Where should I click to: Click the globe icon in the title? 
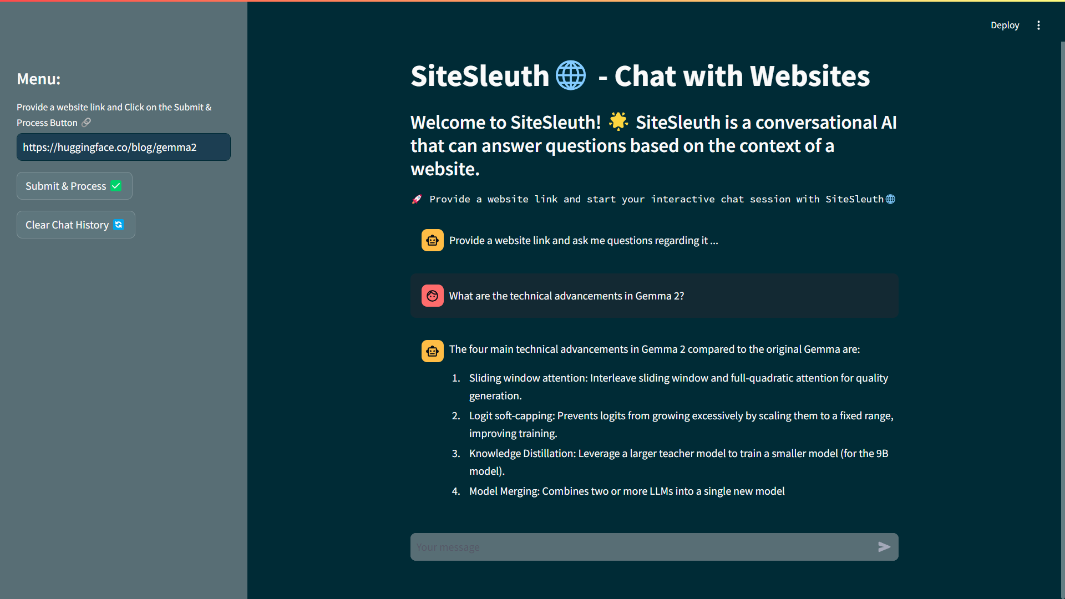(x=570, y=75)
